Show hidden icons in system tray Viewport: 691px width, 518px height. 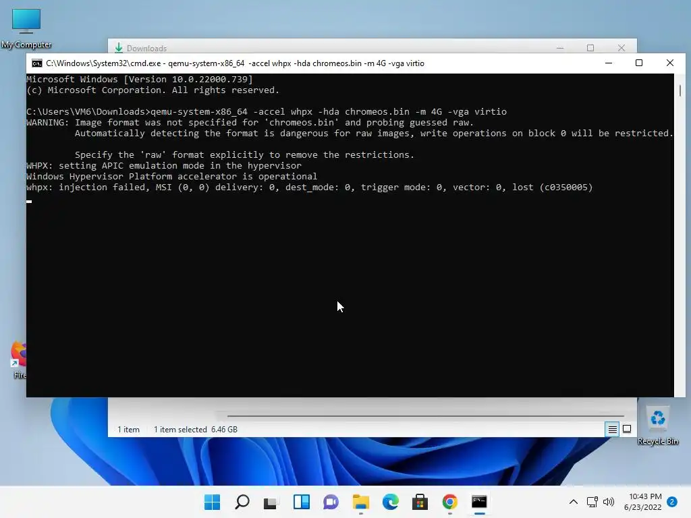(x=574, y=502)
